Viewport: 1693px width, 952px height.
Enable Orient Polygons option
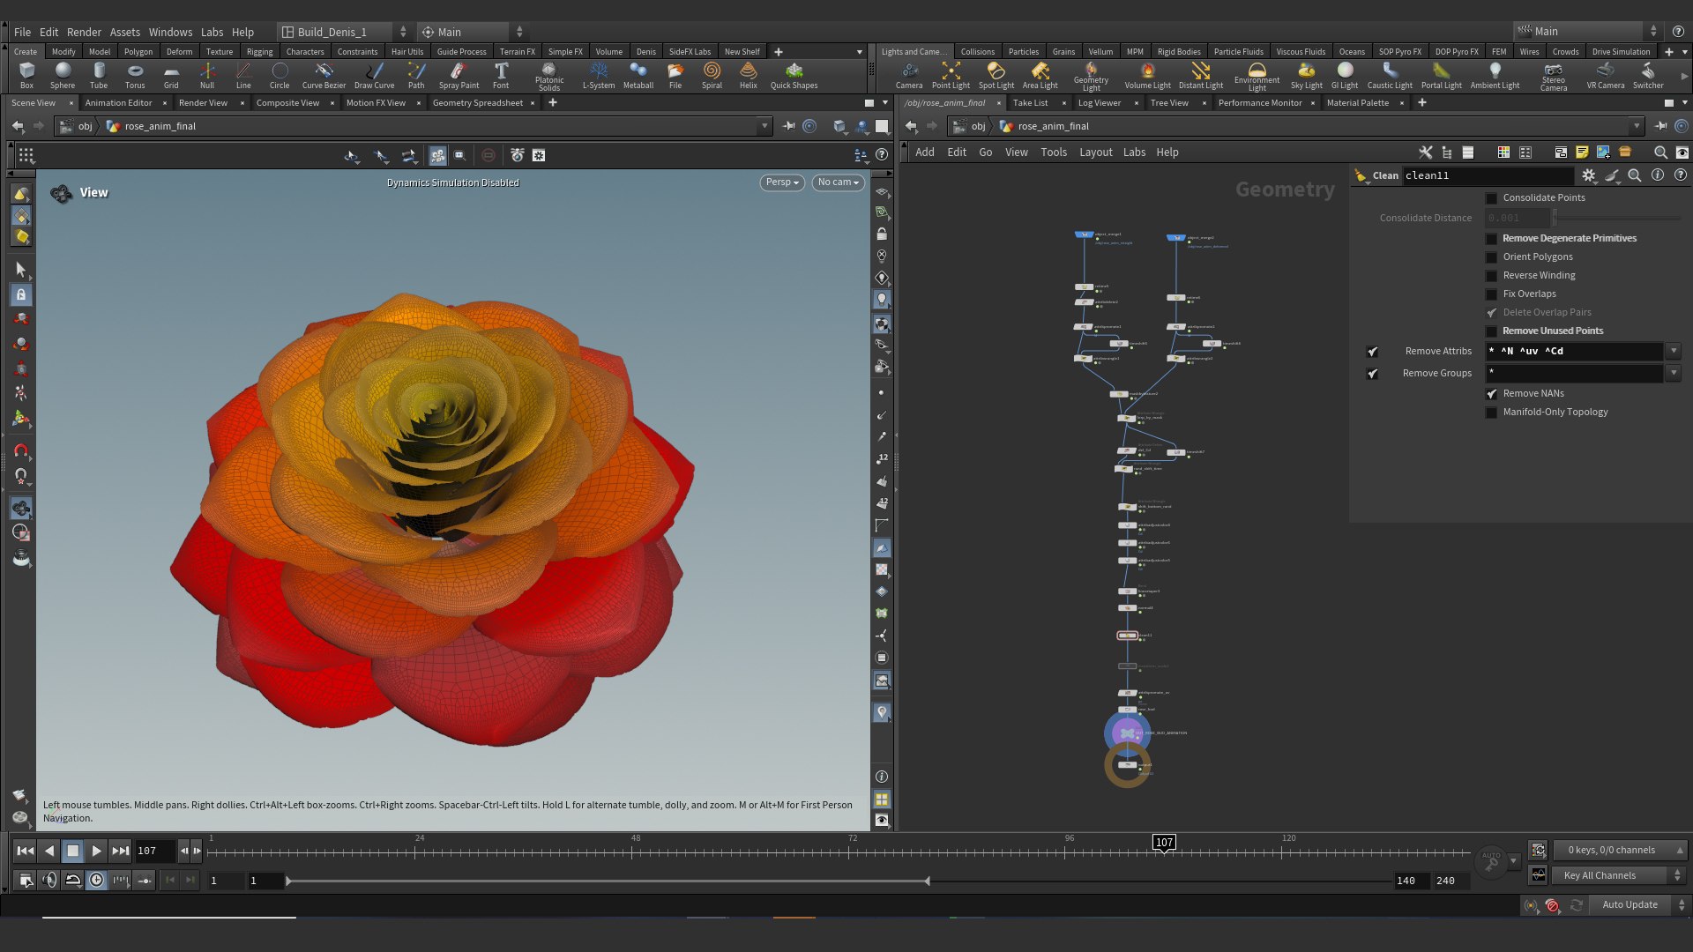pos(1491,257)
